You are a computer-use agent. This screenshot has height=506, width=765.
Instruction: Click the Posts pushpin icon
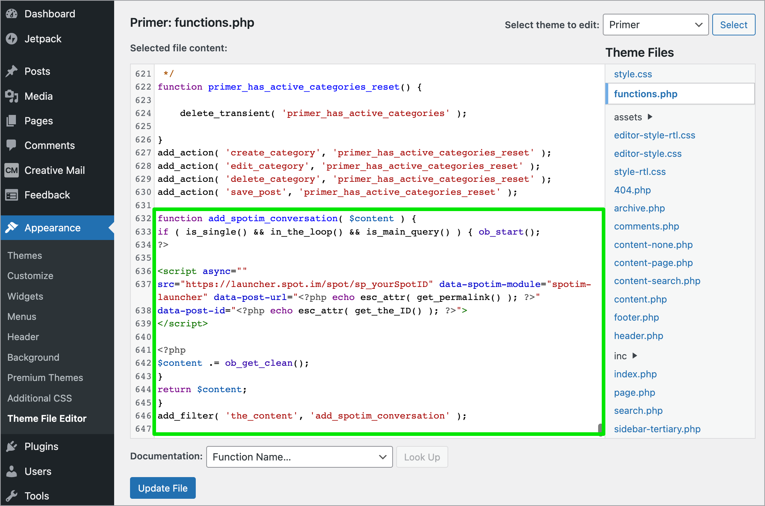[x=12, y=71]
